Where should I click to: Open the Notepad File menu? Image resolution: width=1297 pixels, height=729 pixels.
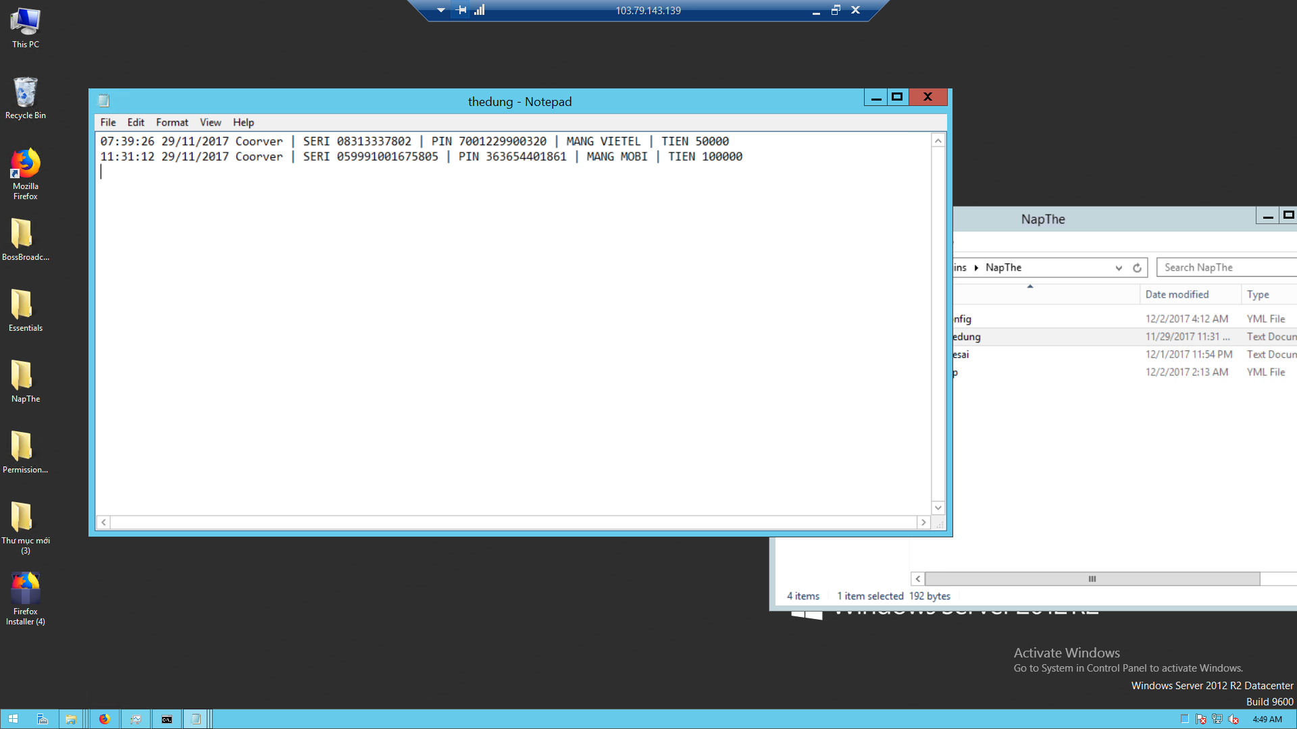pyautogui.click(x=108, y=122)
